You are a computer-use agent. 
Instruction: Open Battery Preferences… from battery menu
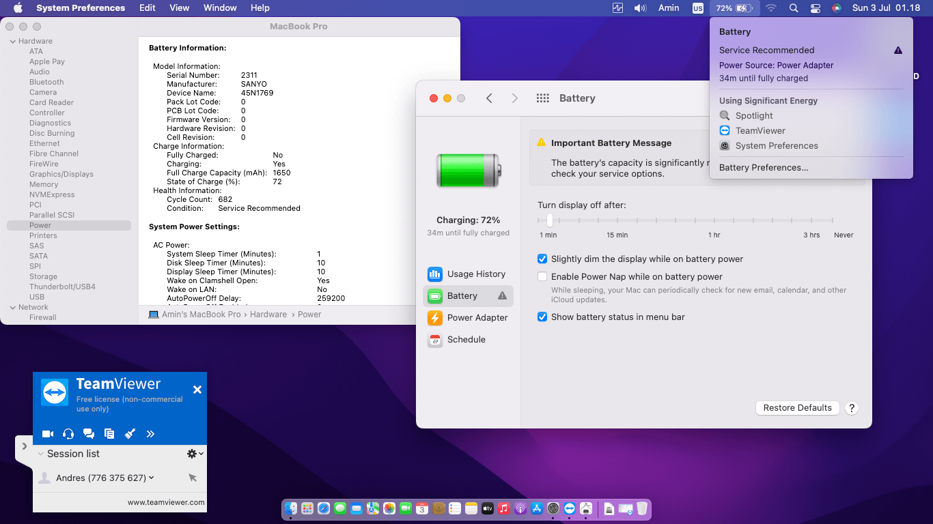[x=764, y=168]
